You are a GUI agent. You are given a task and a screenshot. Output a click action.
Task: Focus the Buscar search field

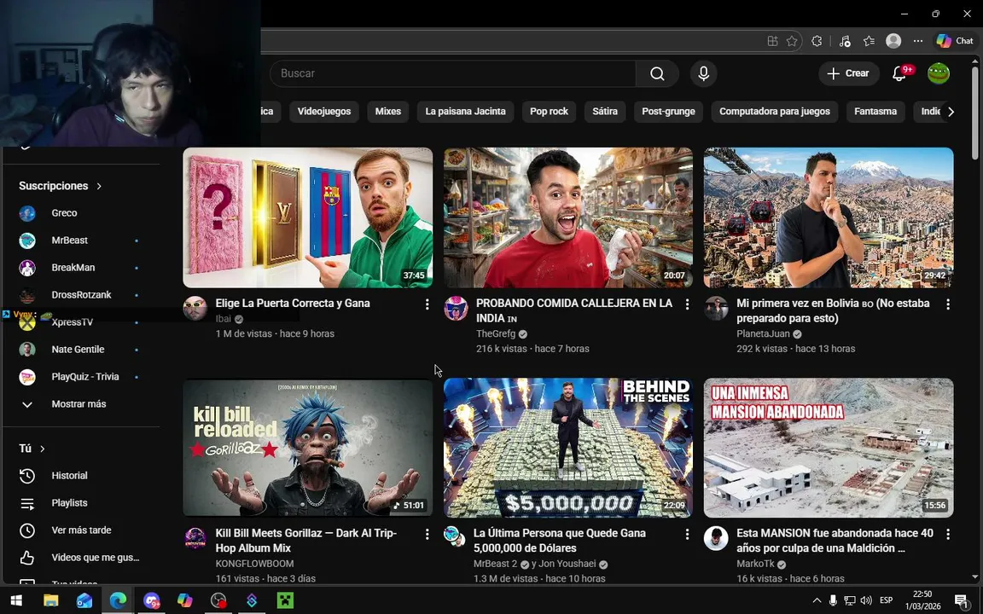coord(452,73)
